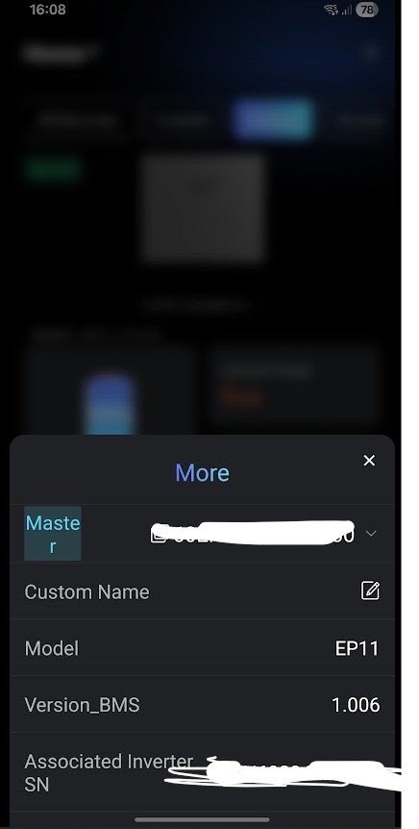Select the Version_BMS row label
The image size is (419, 829).
(82, 705)
